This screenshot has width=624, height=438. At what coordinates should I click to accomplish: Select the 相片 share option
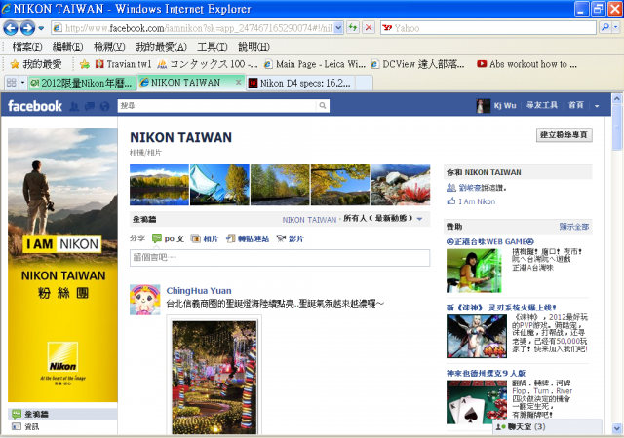205,238
